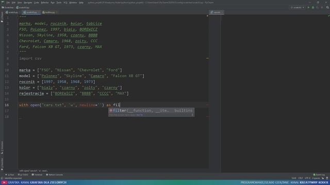Click the import csv line

tap(30, 58)
